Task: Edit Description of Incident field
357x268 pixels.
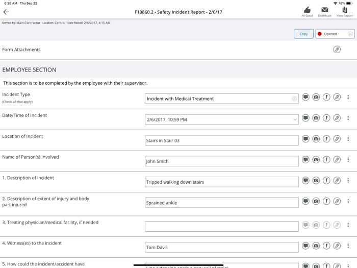Action: 221,182
